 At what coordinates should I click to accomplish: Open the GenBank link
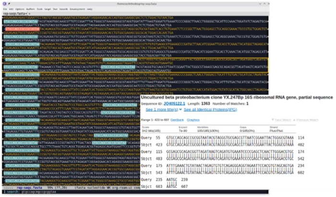(x=177, y=120)
